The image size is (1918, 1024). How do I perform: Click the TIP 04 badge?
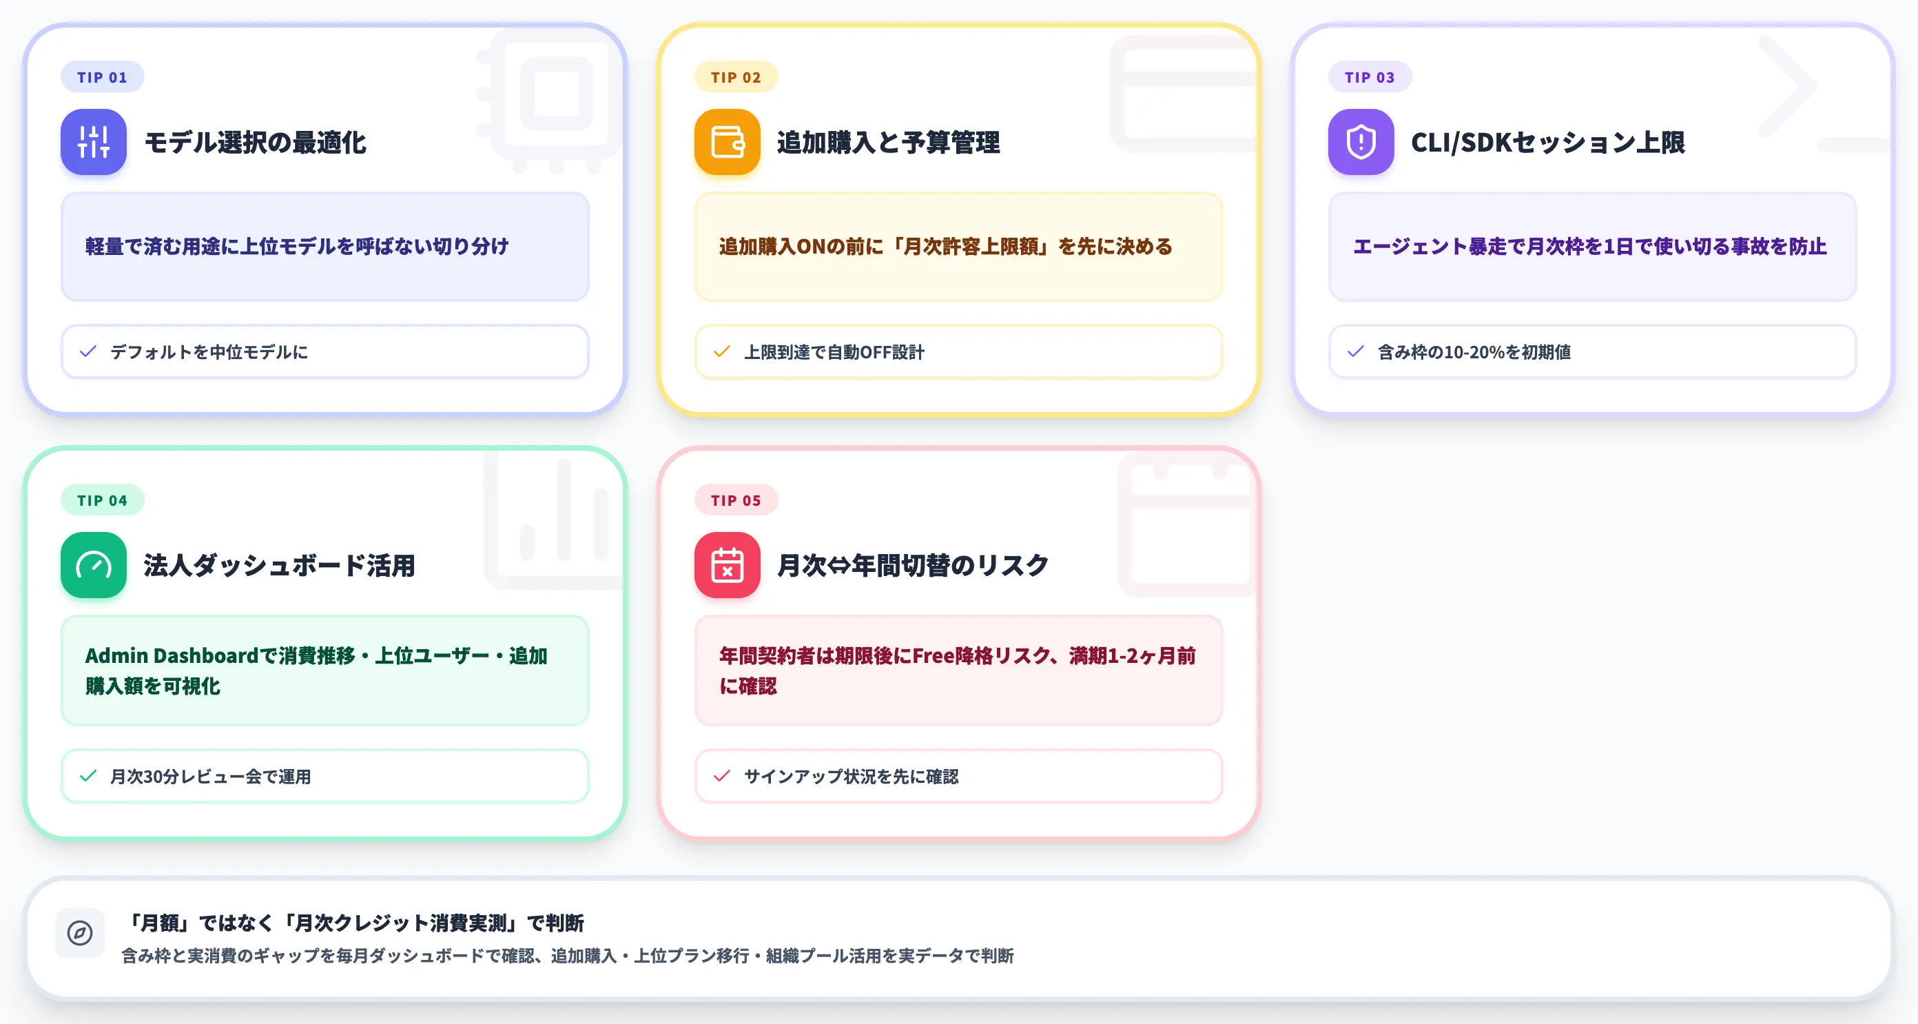(103, 500)
